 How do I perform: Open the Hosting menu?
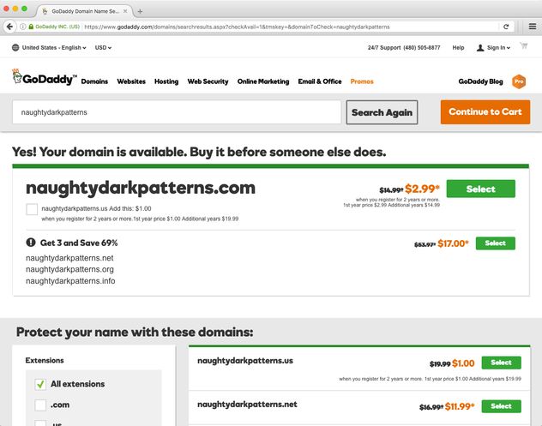point(166,81)
